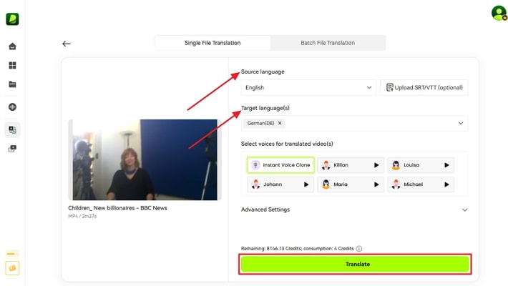Viewport: 508px width, 286px height.
Task: Click the small yellow bar badge in sidebar
Action: (x=12, y=254)
